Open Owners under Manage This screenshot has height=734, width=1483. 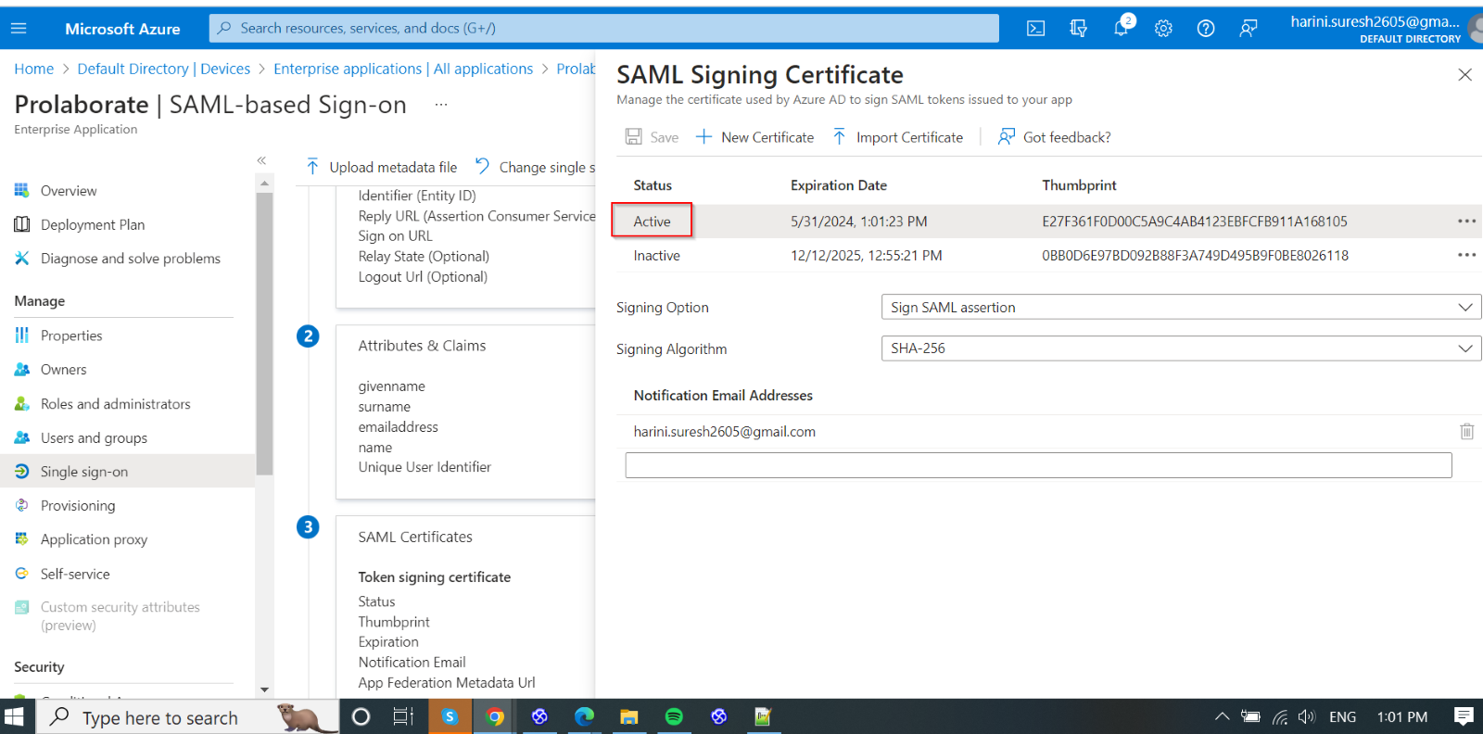pos(64,370)
